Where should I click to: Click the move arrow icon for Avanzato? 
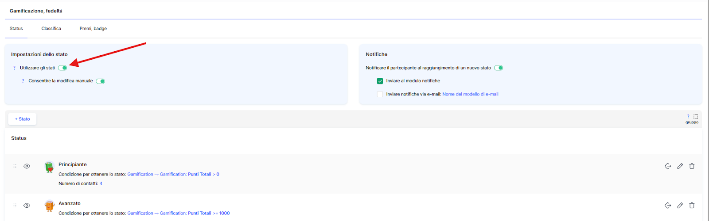coord(668,205)
